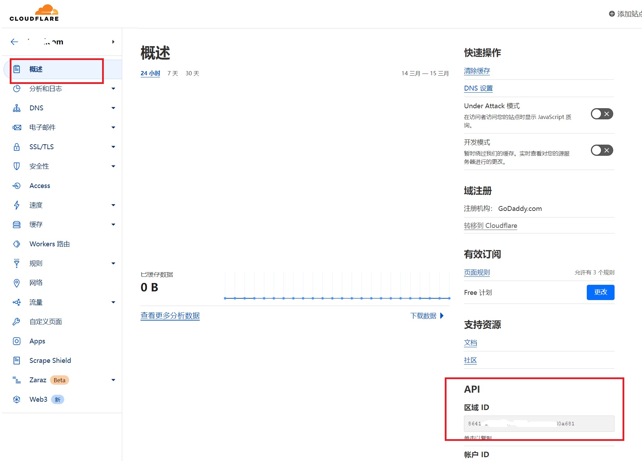642x461 pixels.
Task: Select the 30 天 time range tab
Action: click(x=192, y=74)
